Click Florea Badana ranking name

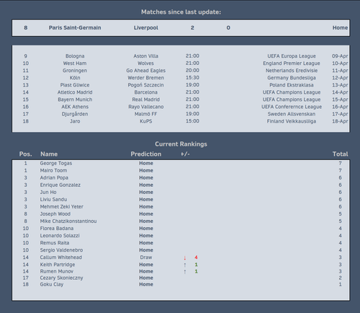click(57, 228)
